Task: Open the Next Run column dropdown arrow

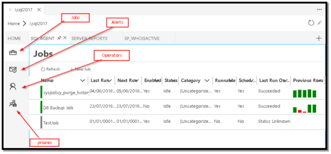Action: [136, 81]
